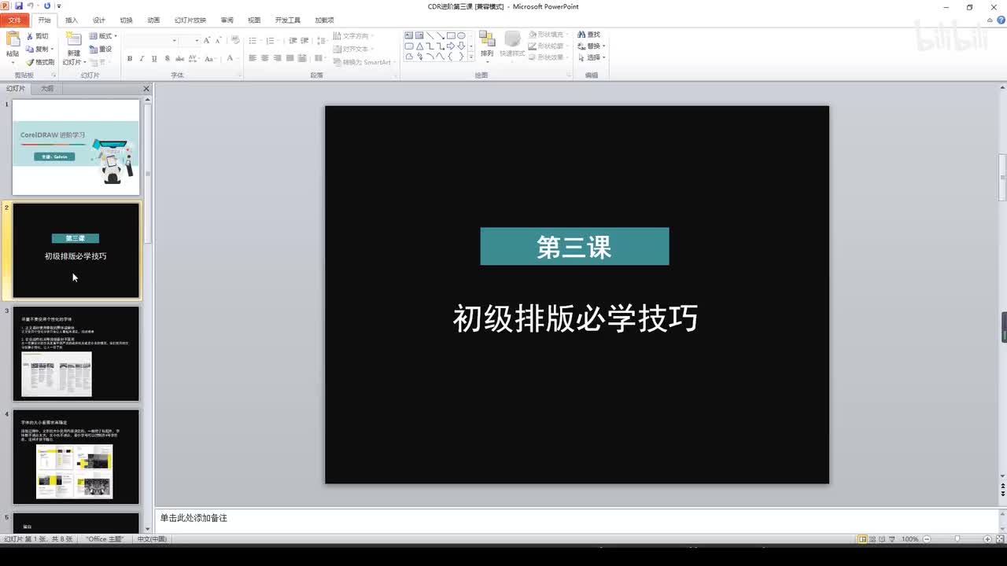Click the fit slide to window icon
Screen dimensions: 1007x566
(999, 539)
